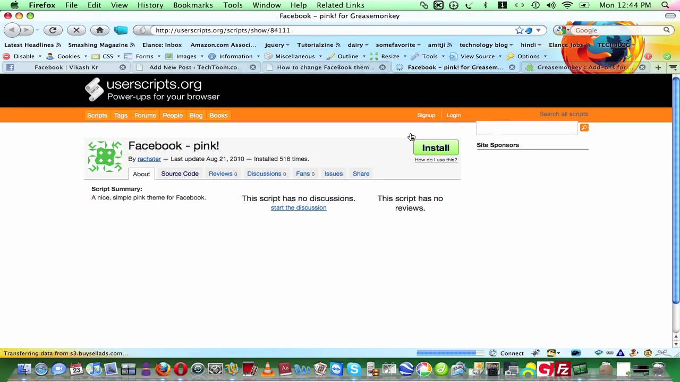This screenshot has width=680, height=382.
Task: Open the rachster author link
Action: [149, 159]
